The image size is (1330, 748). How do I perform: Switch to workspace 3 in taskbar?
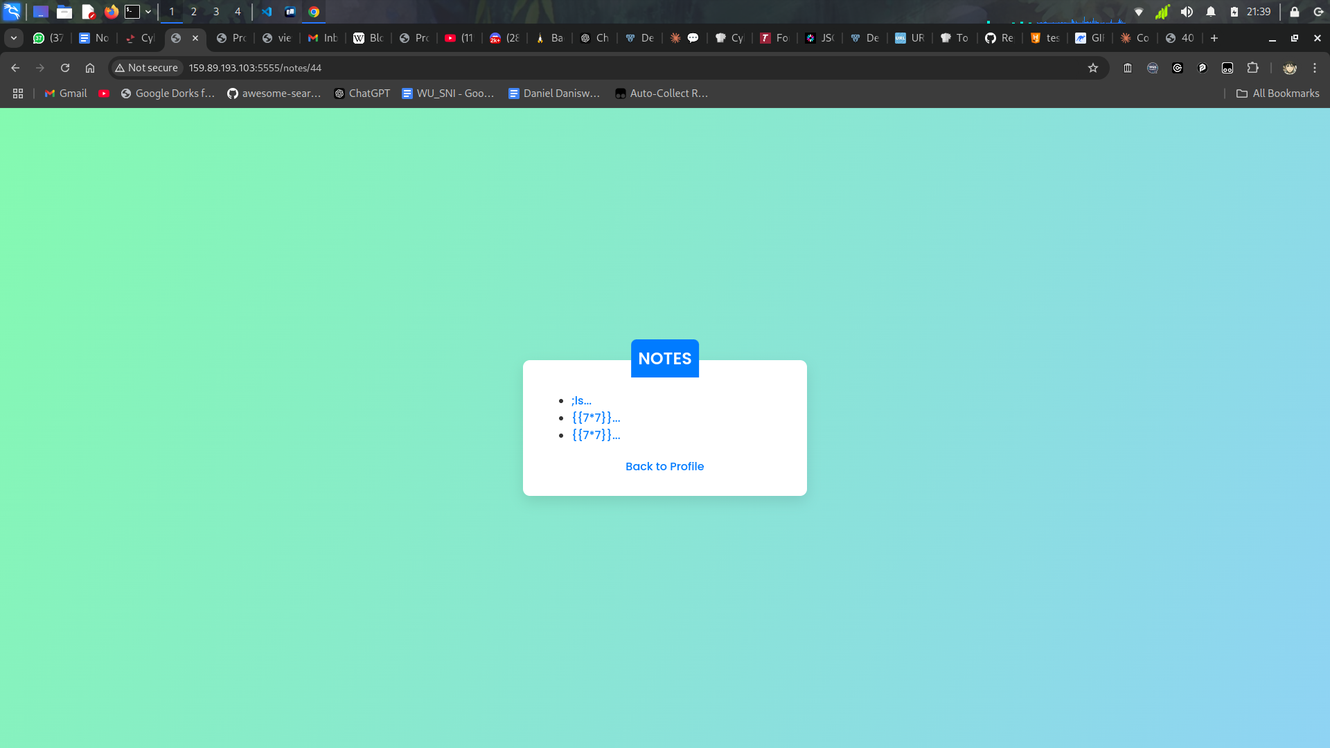216,12
